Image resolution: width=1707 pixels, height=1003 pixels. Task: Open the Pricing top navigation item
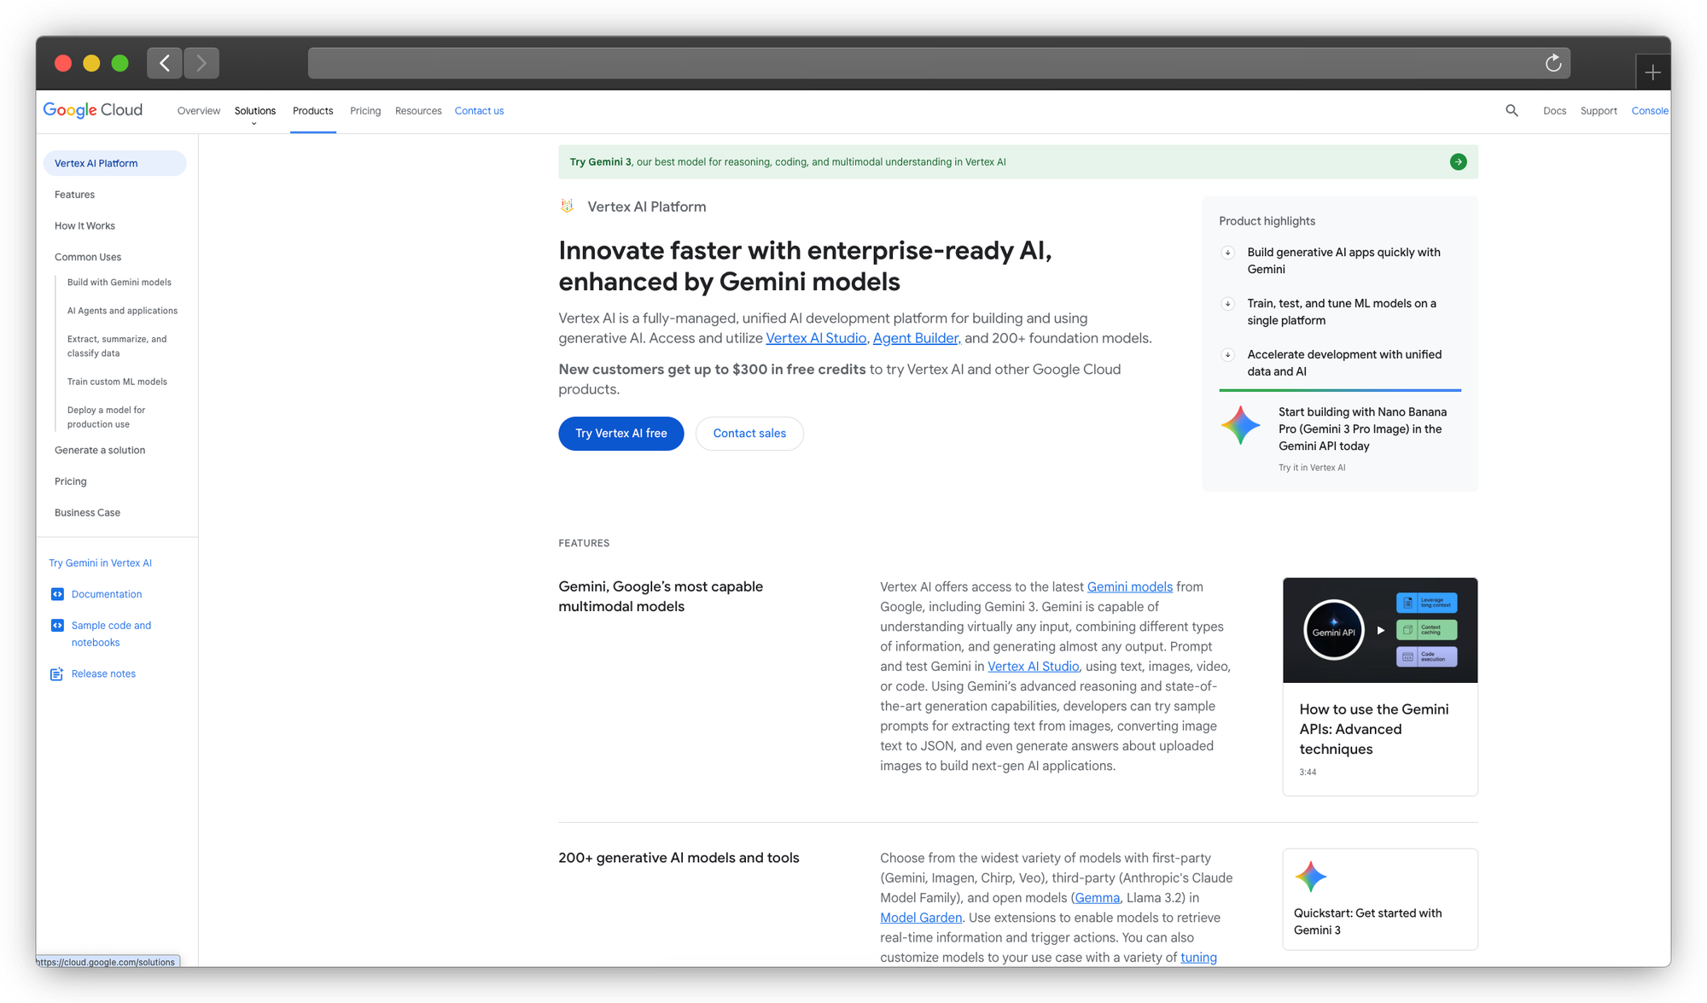pyautogui.click(x=365, y=111)
